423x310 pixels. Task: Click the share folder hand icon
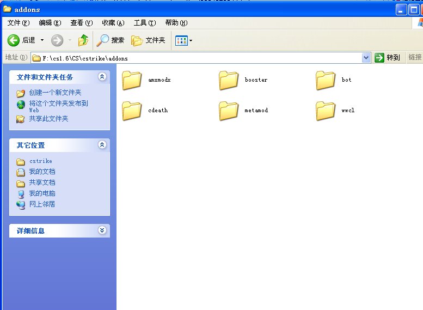tap(21, 119)
